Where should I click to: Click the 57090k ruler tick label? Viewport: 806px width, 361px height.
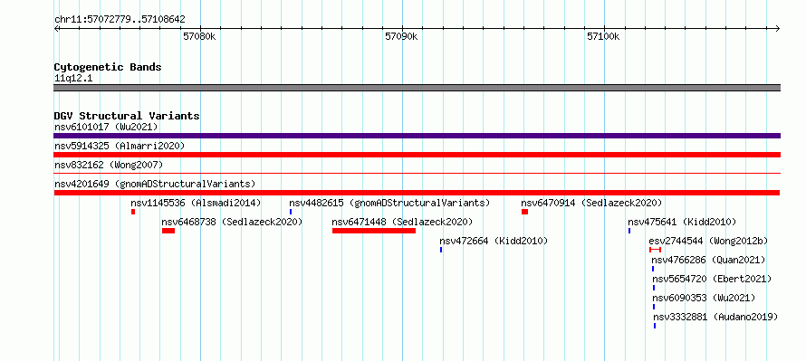click(401, 37)
